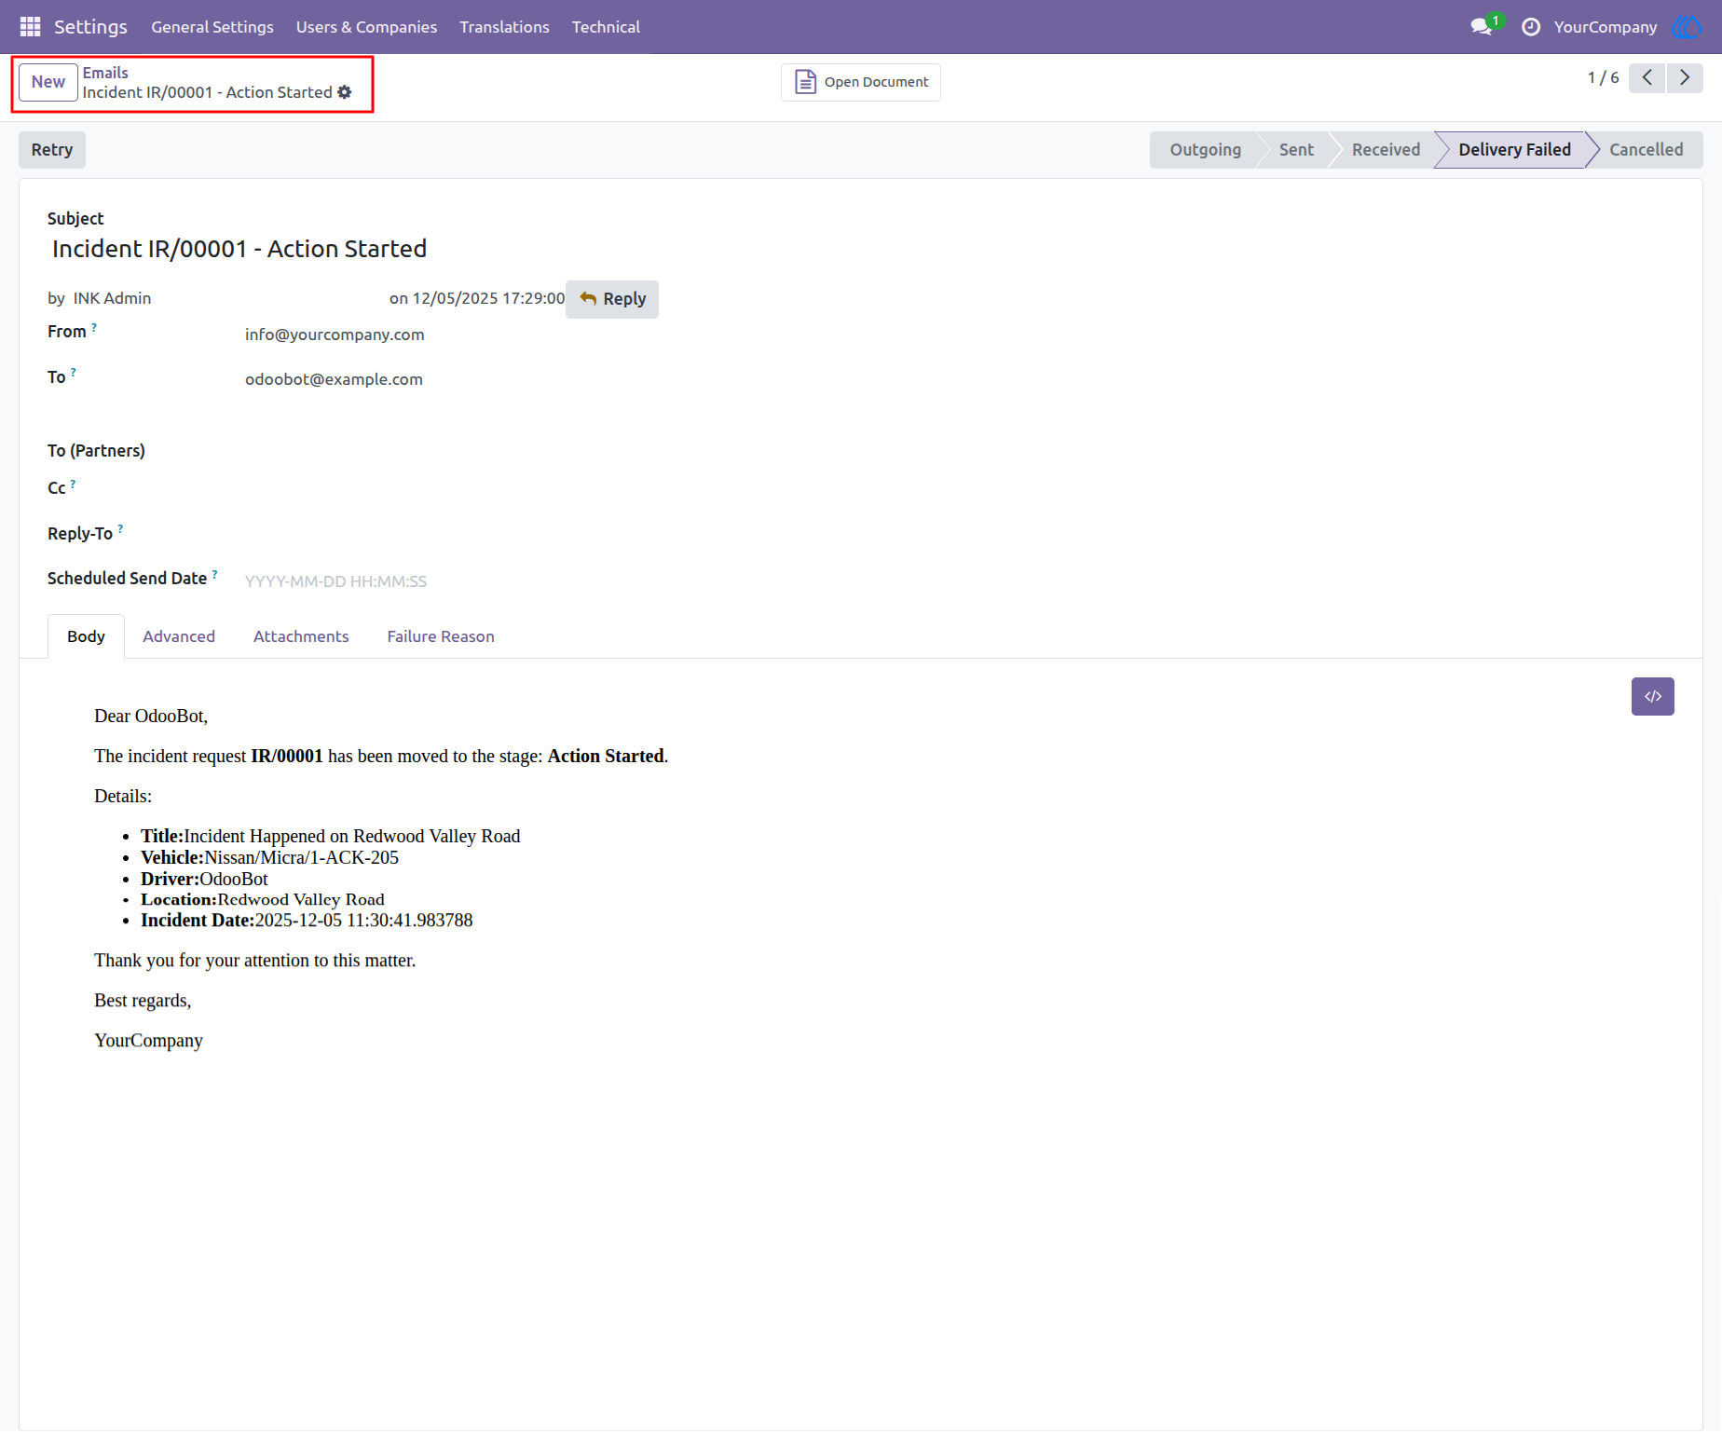This screenshot has width=1722, height=1434.
Task: Click the To email address field
Action: click(x=334, y=379)
